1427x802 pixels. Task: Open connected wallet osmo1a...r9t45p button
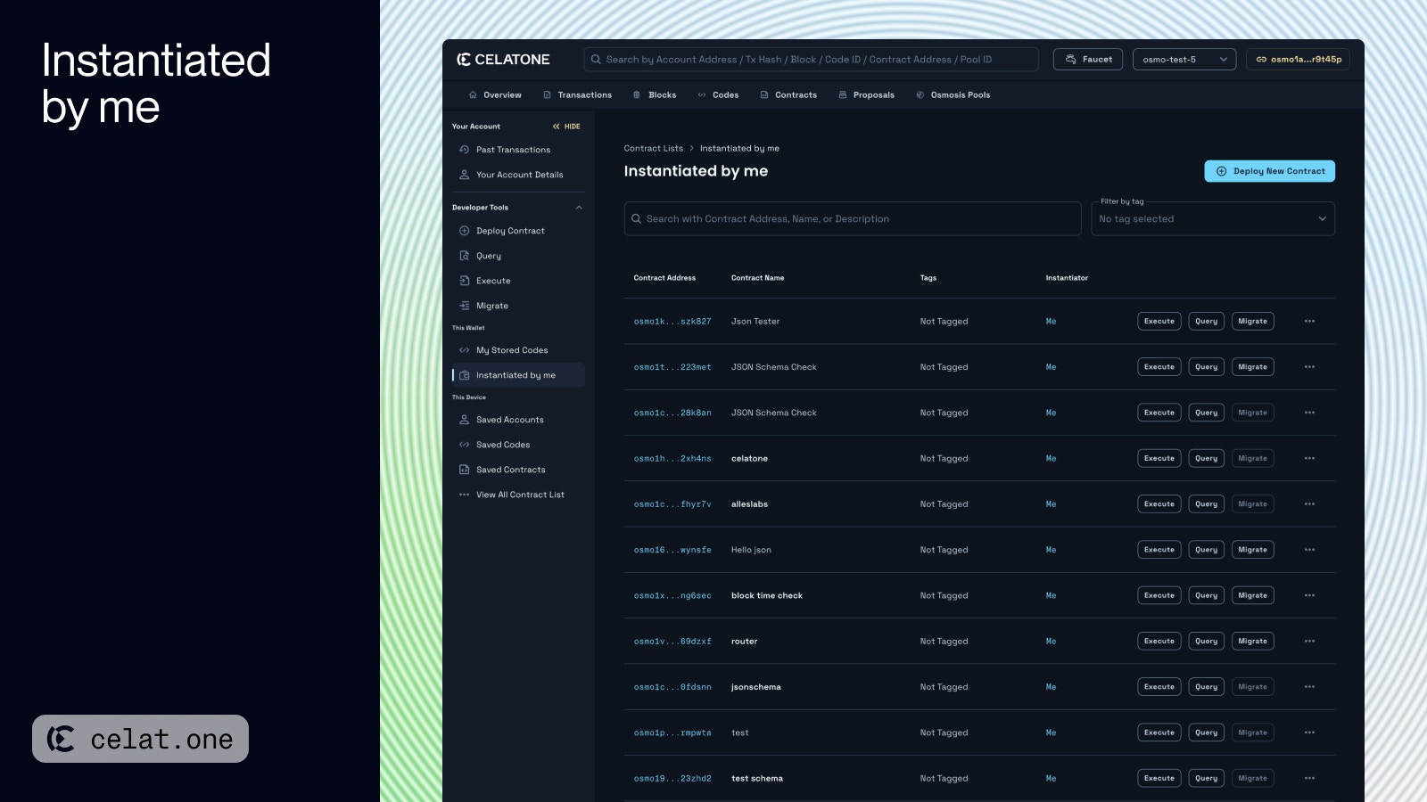click(1298, 60)
